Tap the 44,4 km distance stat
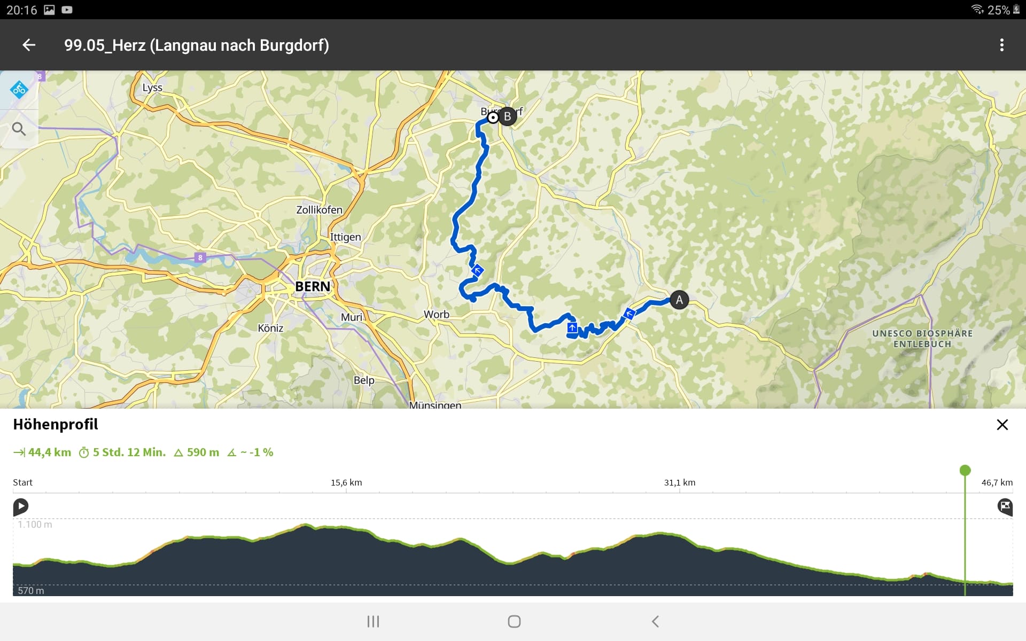The width and height of the screenshot is (1026, 641). pyautogui.click(x=43, y=452)
